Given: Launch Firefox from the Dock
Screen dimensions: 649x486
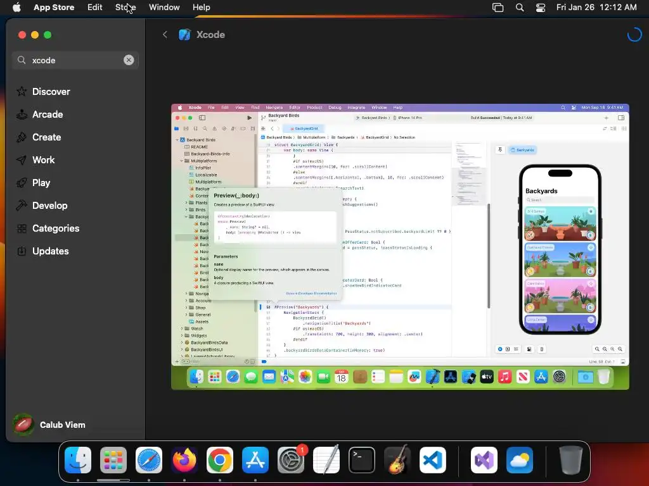Looking at the screenshot, I should pyautogui.click(x=184, y=460).
